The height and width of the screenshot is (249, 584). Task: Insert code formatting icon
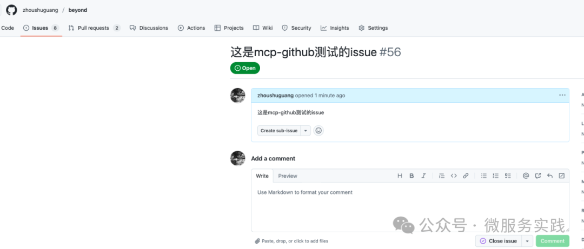(454, 176)
